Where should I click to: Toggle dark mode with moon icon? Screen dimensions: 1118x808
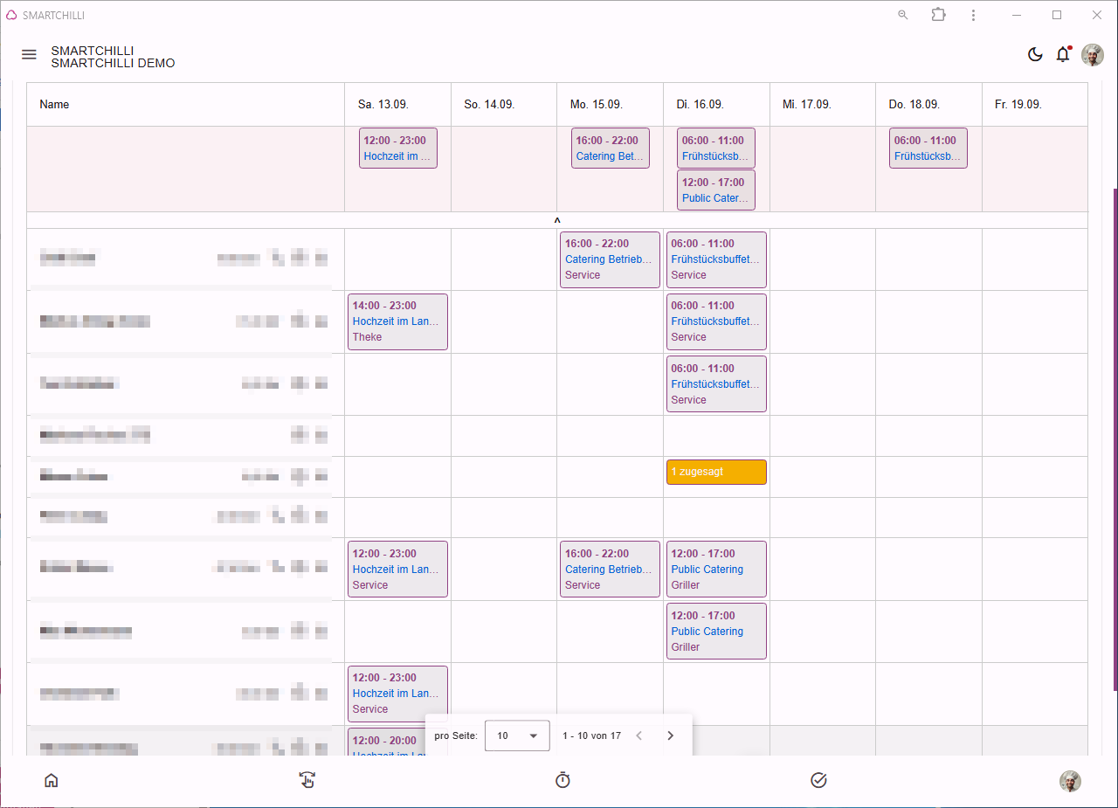(x=1035, y=54)
